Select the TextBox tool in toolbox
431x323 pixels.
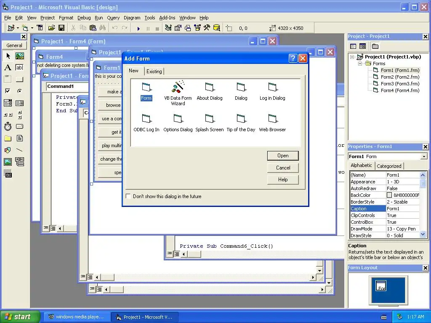click(x=19, y=68)
